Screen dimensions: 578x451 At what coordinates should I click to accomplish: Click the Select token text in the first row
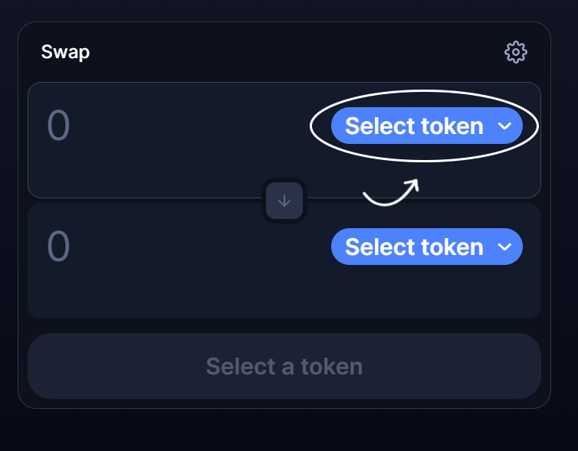414,126
